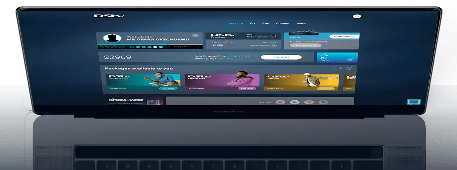Click Get Now on yellow DStv Compact card
457x170 pixels.
pyautogui.click(x=325, y=89)
